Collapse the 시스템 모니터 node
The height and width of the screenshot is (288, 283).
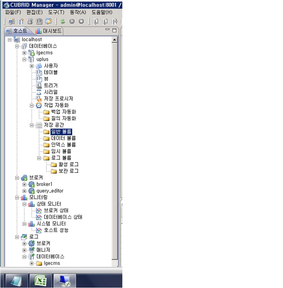tap(24, 224)
